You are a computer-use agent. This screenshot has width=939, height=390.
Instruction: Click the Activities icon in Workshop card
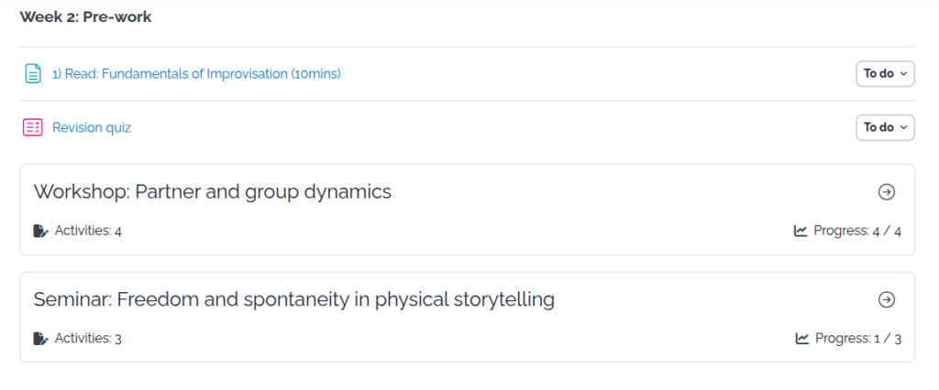40,231
